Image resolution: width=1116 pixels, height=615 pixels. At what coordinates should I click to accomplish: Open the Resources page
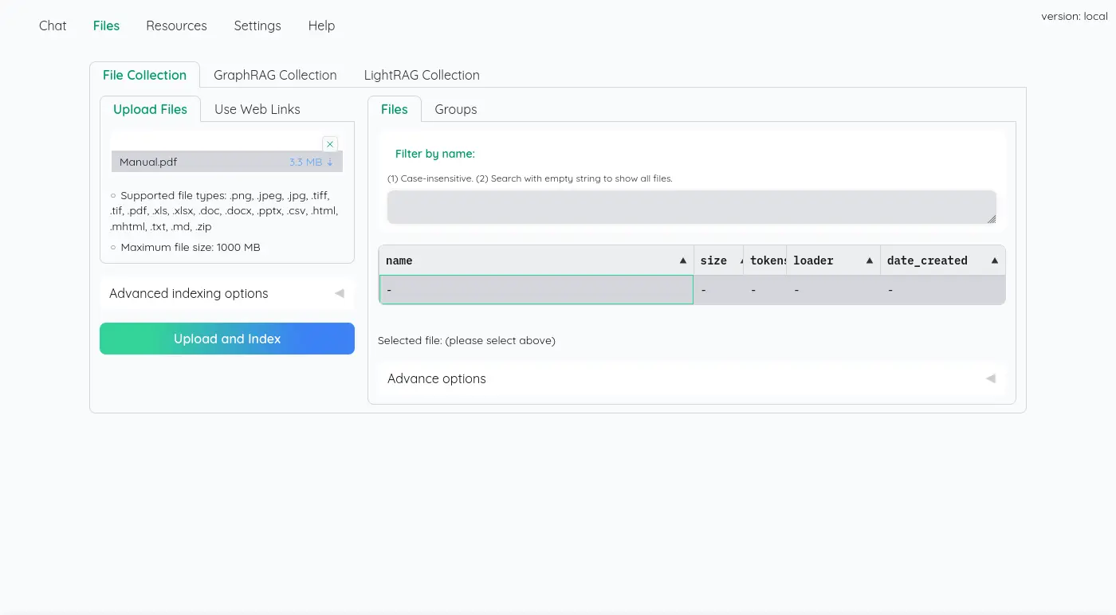click(x=176, y=25)
